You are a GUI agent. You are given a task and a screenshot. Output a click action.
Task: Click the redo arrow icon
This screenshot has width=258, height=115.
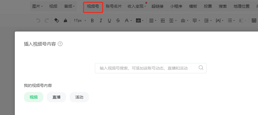coord(46,20)
